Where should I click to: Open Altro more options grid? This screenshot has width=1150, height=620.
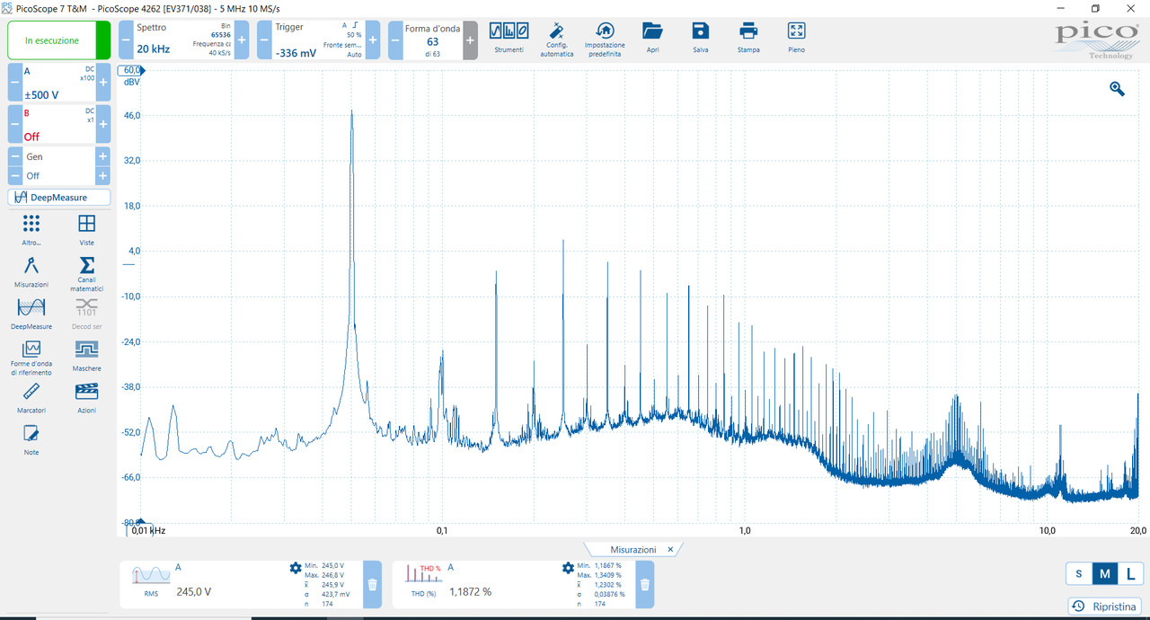[x=31, y=230]
